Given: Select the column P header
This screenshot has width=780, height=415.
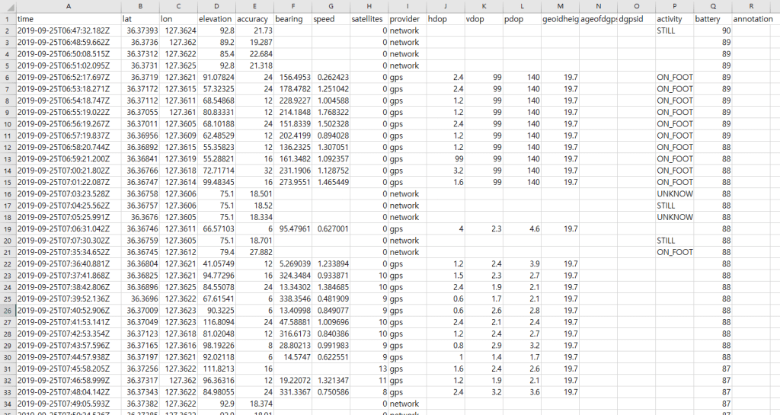Looking at the screenshot, I should coord(674,6).
